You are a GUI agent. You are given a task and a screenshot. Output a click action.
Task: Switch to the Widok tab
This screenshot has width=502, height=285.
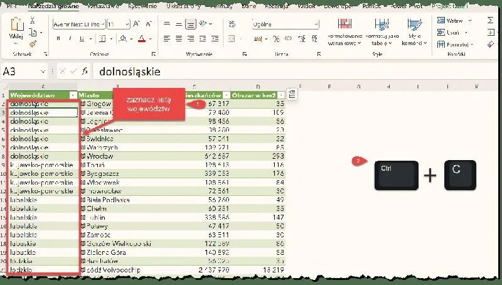pyautogui.click(x=306, y=6)
